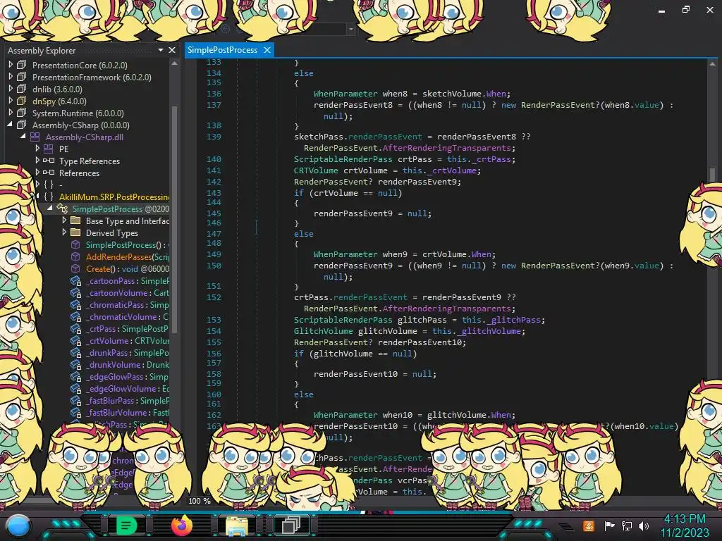Viewport: 722px width, 541px height.
Task: Follow AfterRenderingTransparents link under line 139
Action: coord(446,148)
